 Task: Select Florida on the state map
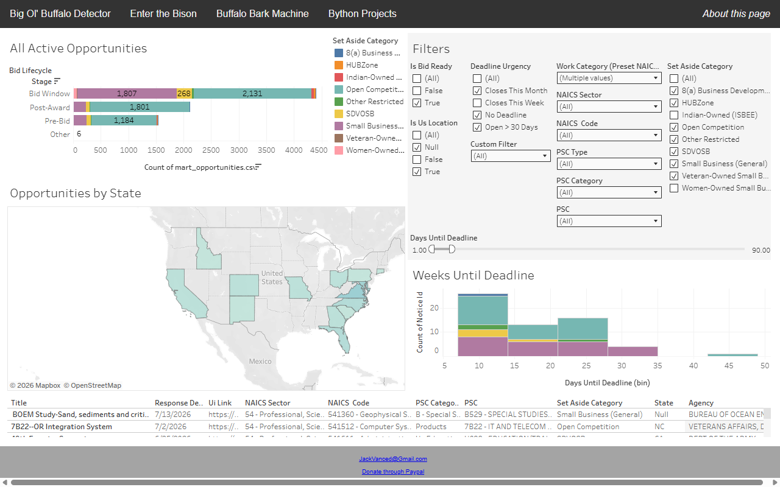pos(342,338)
